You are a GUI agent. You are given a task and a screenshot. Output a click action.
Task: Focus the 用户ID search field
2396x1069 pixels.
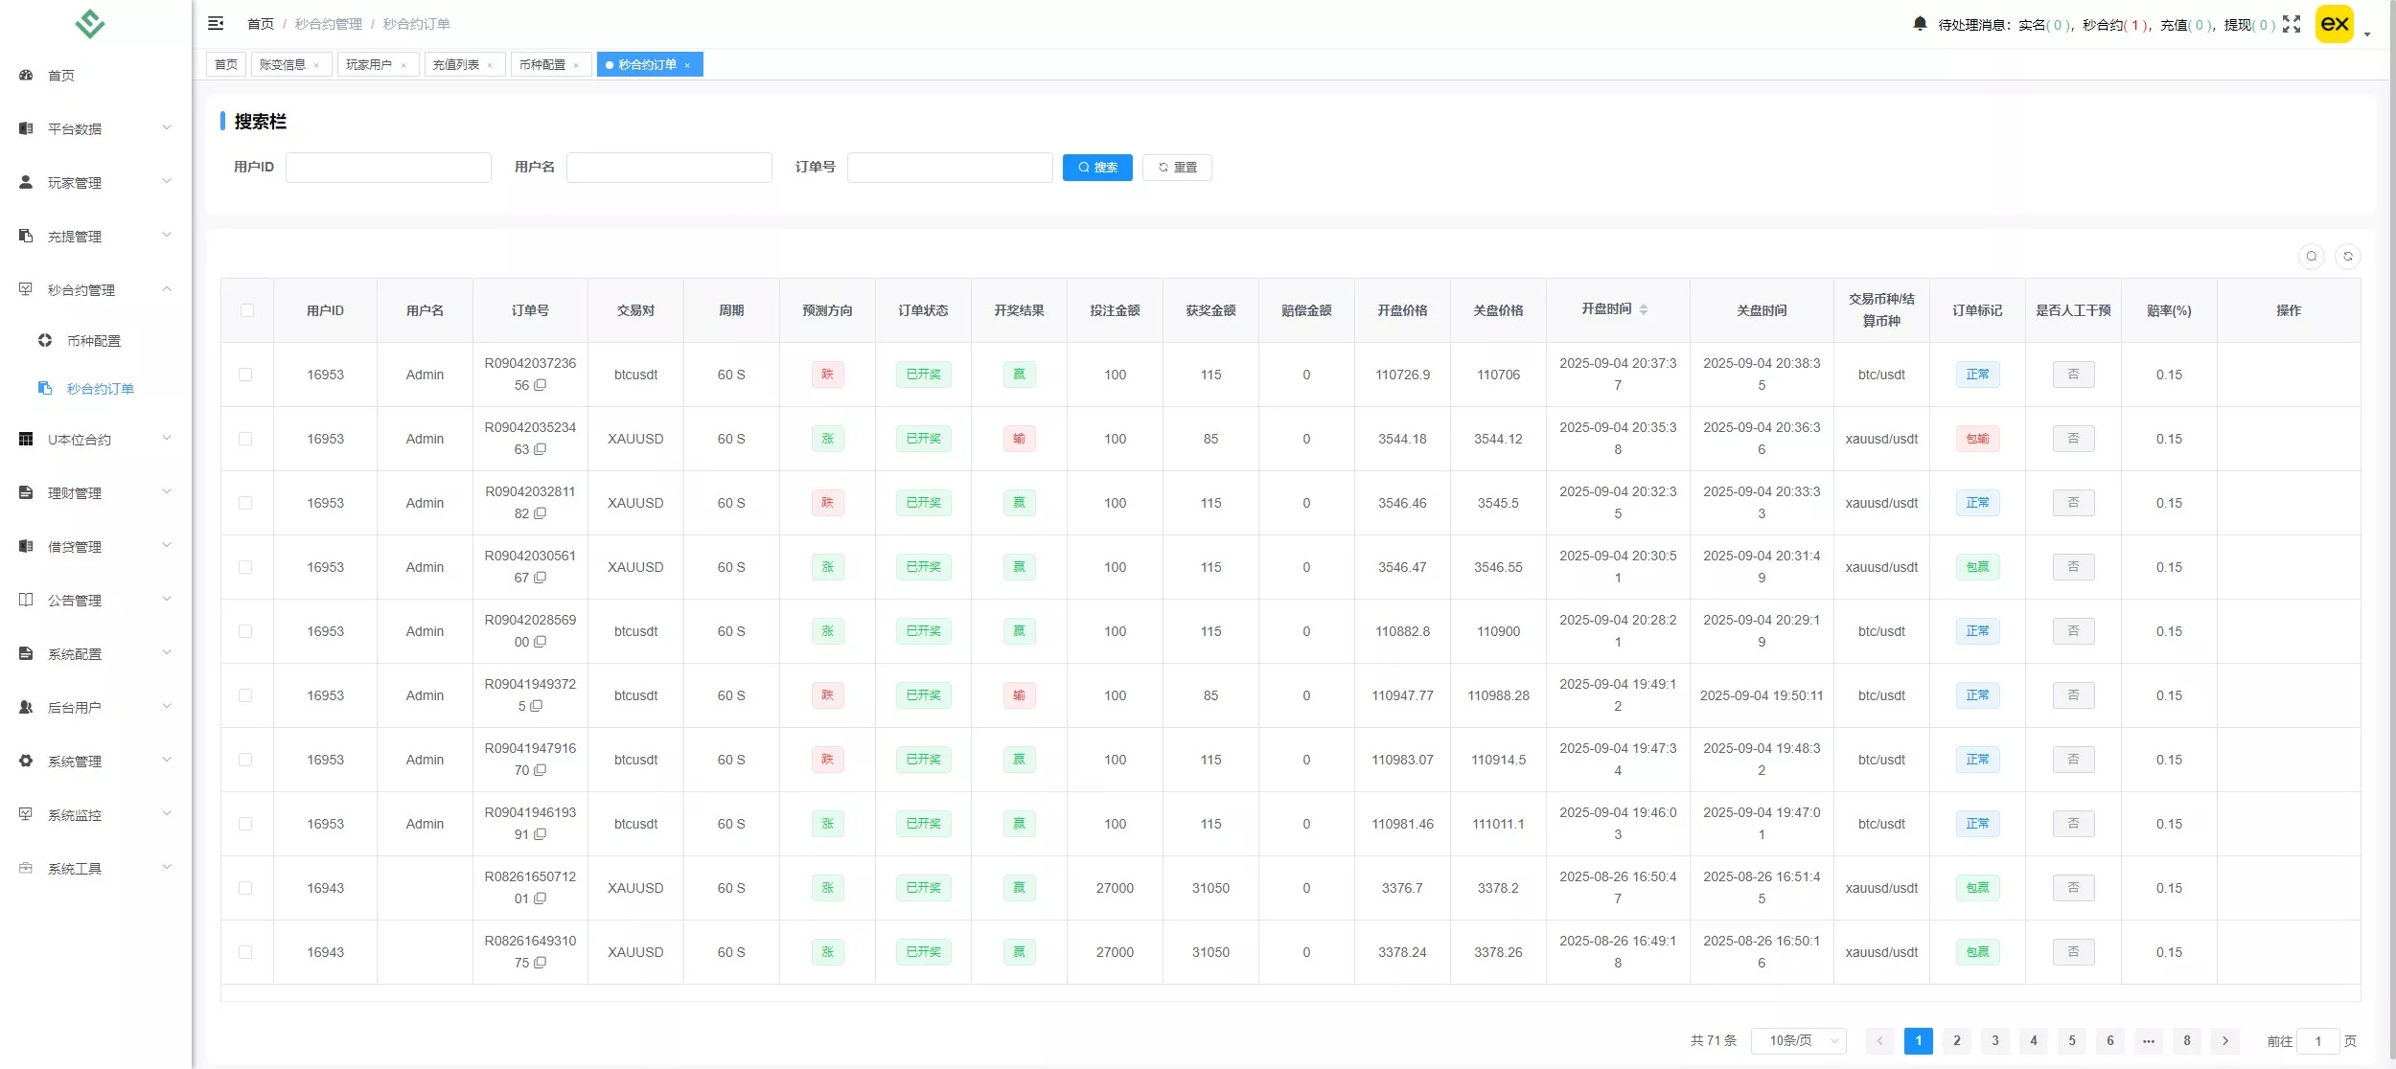388,168
